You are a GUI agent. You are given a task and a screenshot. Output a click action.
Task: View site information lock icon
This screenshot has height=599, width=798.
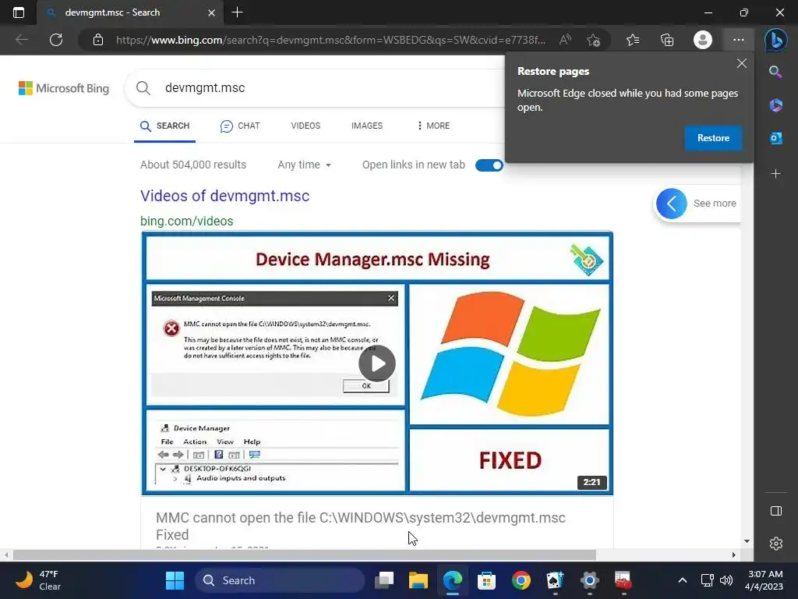[98, 40]
